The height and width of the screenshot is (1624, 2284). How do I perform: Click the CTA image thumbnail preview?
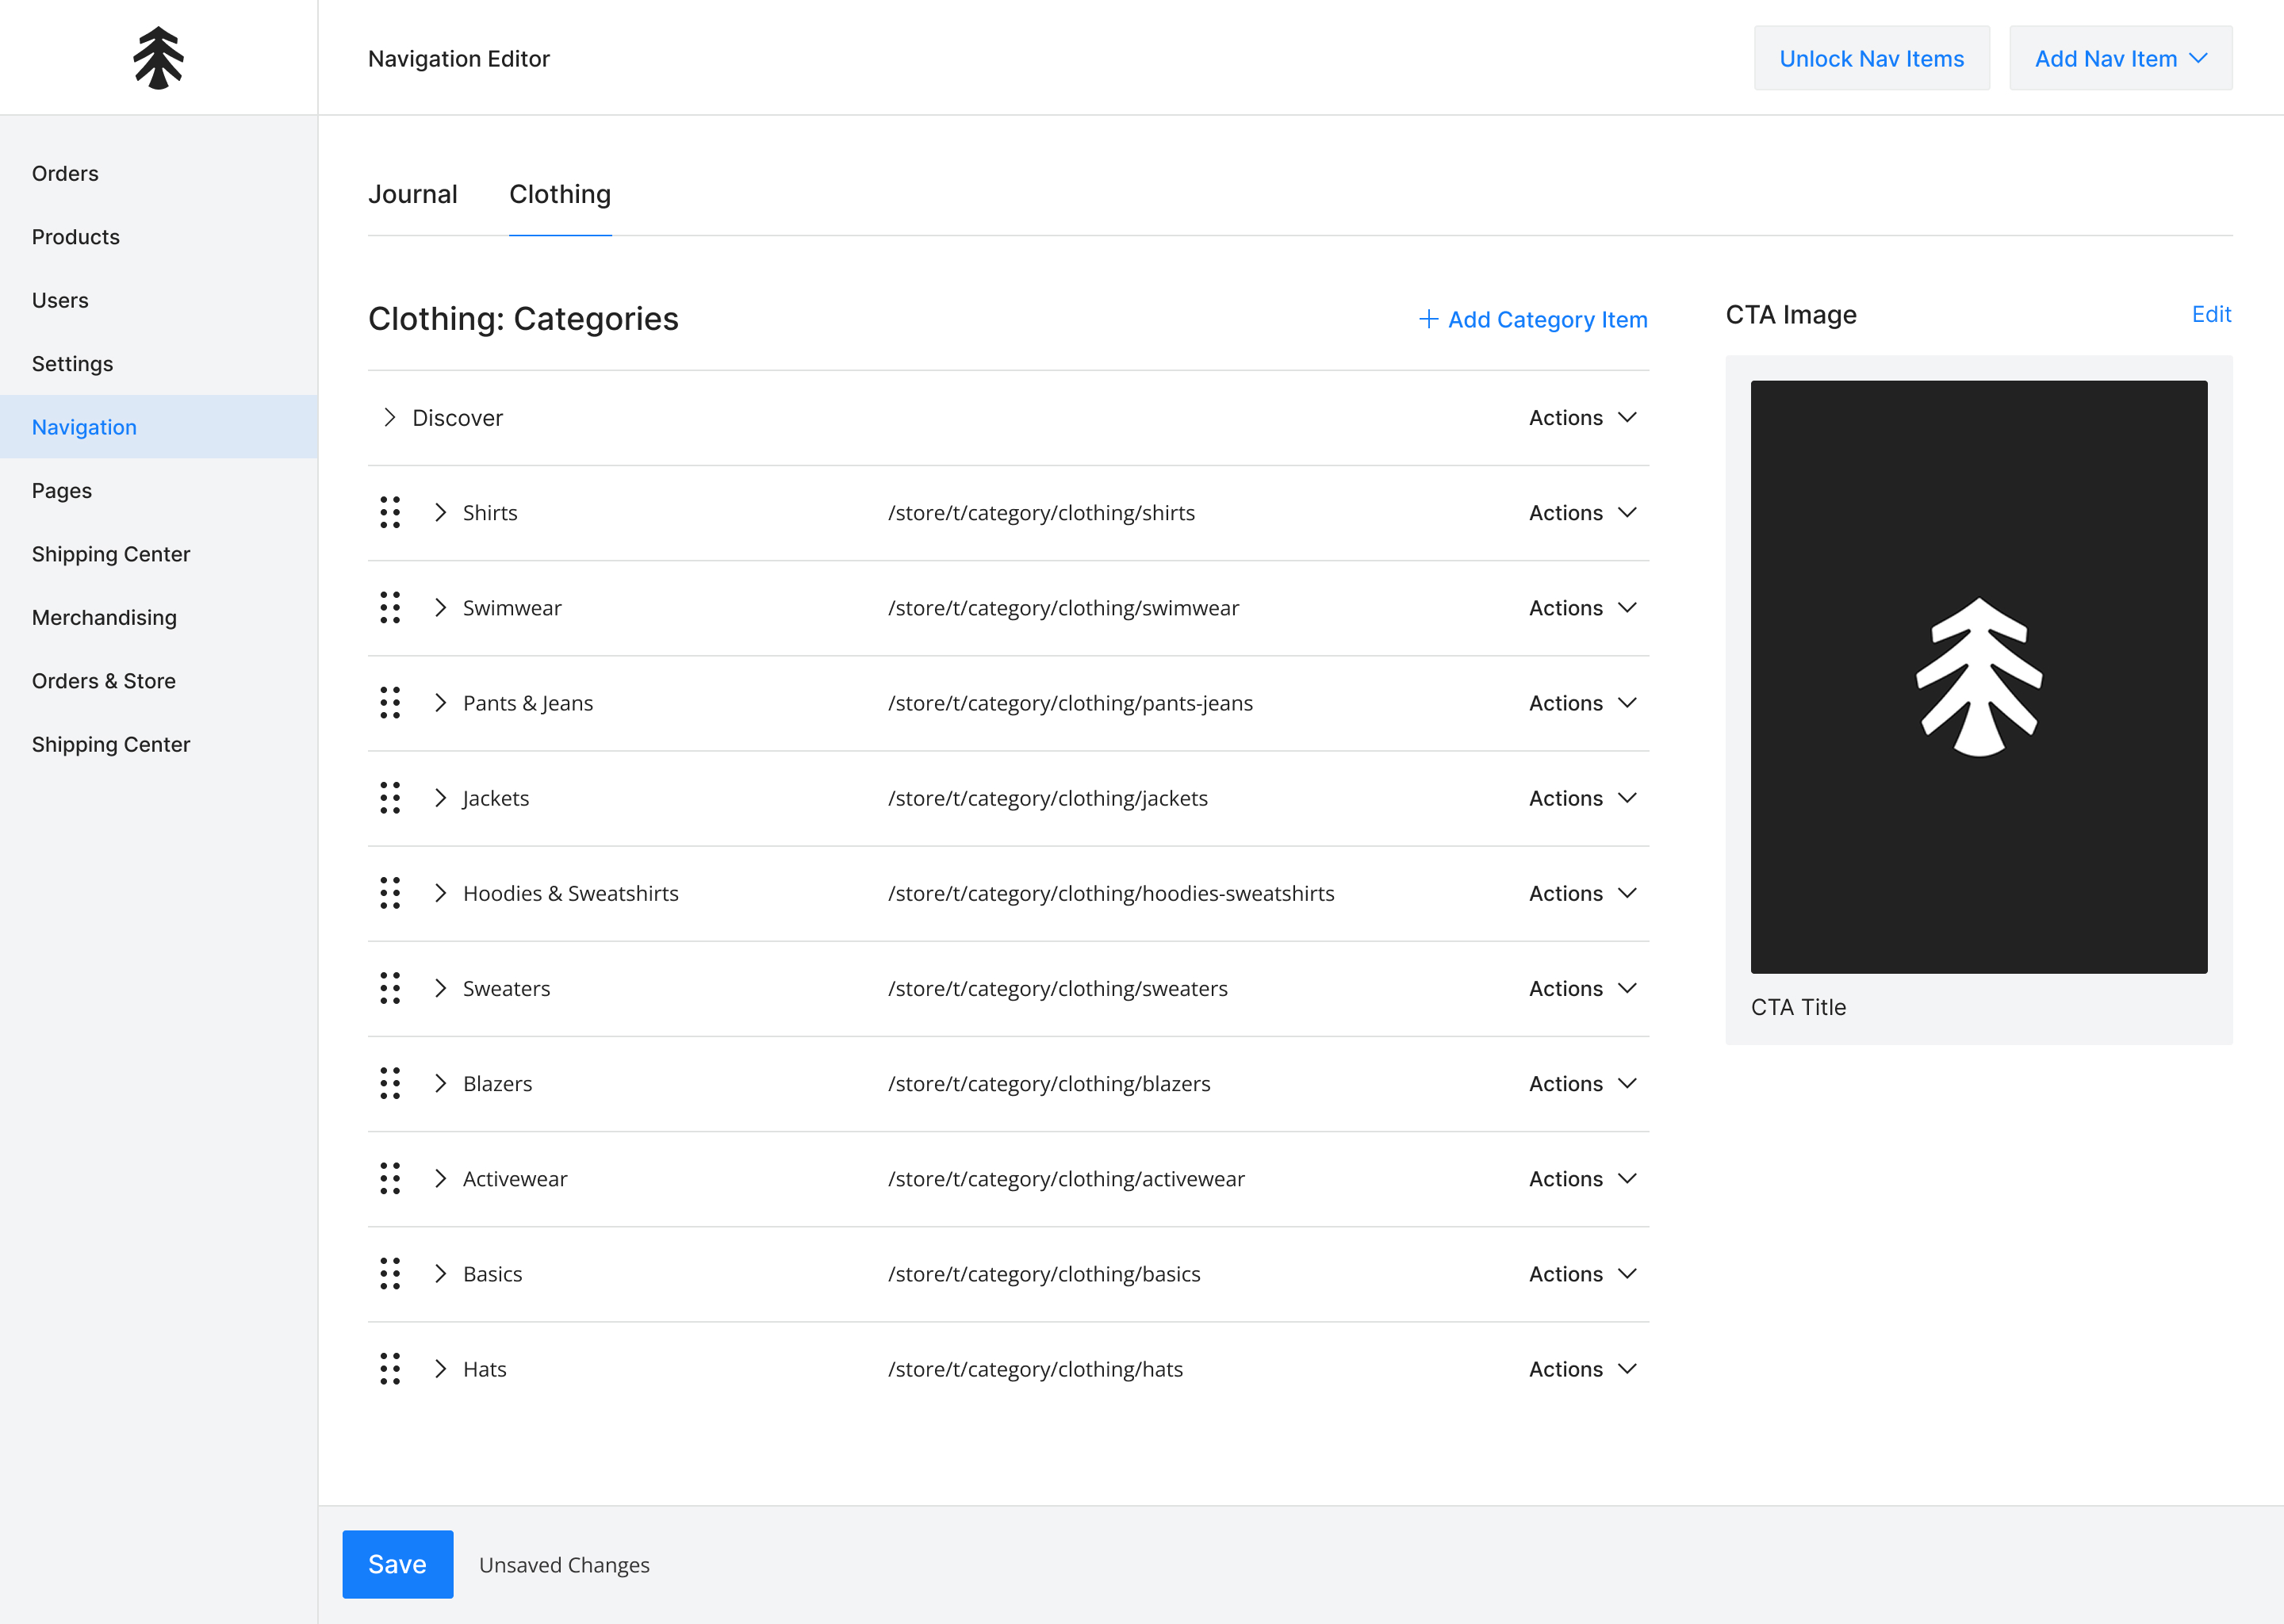pos(1978,676)
